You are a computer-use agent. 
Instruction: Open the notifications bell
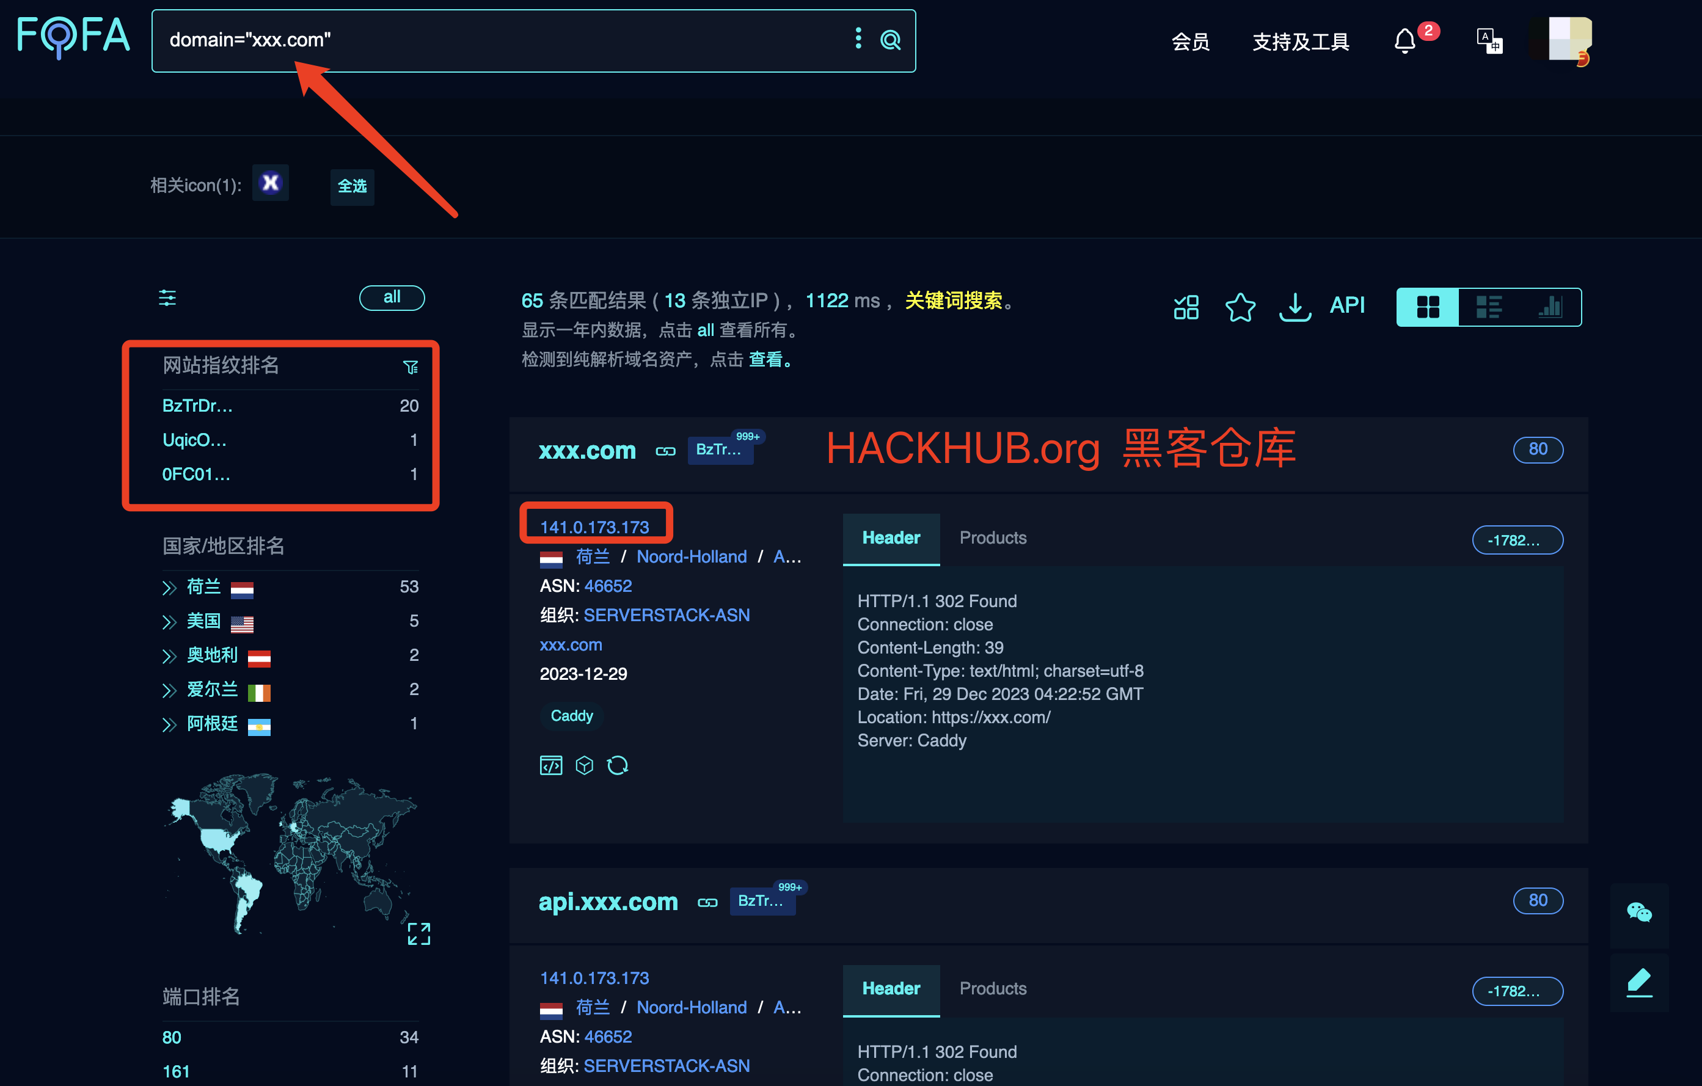click(x=1405, y=41)
